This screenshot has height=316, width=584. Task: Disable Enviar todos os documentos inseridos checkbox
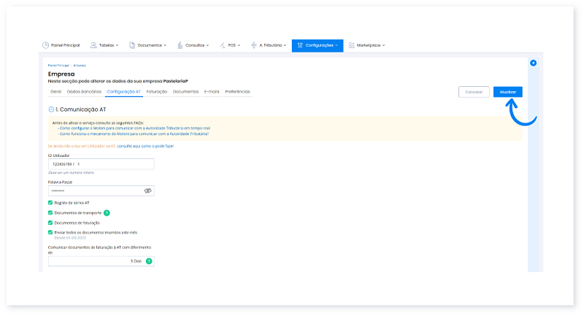click(x=50, y=232)
